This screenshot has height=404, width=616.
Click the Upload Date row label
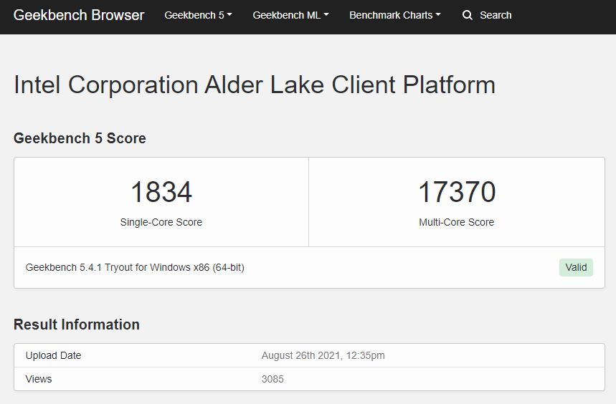click(54, 355)
